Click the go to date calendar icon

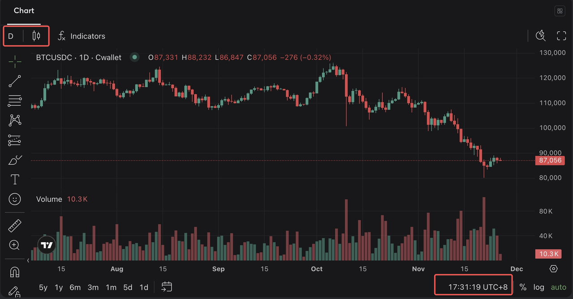167,287
